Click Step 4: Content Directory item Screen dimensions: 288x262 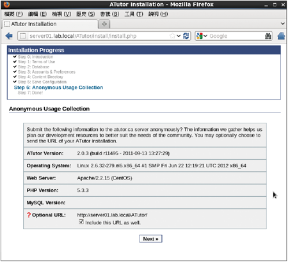40,77
